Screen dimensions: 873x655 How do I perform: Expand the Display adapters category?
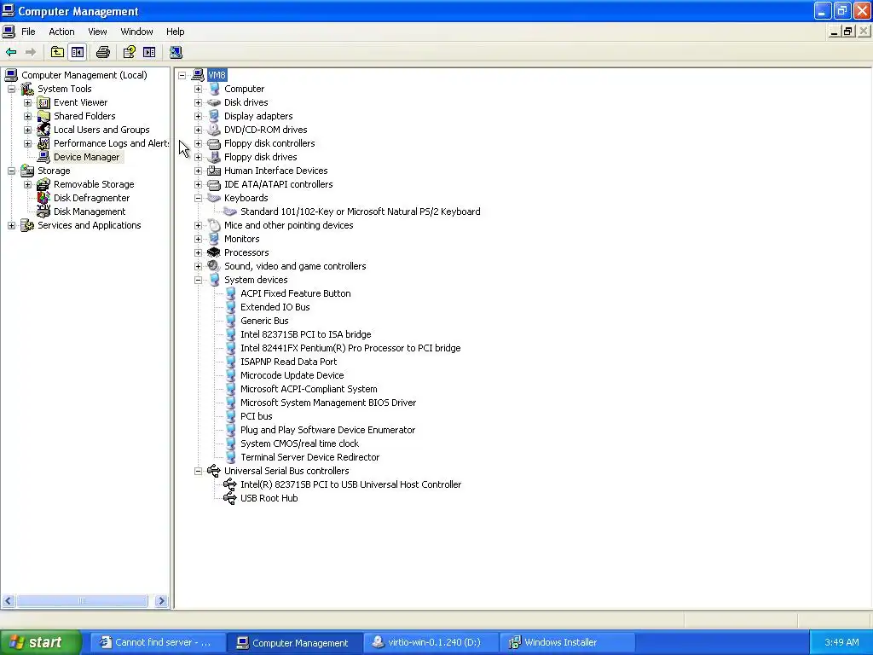tap(198, 116)
